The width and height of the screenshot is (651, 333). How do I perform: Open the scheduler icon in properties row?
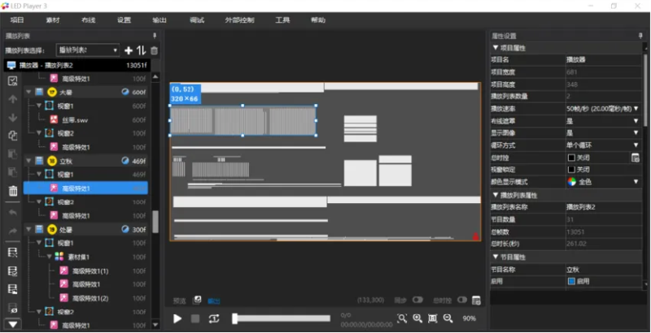pos(636,158)
